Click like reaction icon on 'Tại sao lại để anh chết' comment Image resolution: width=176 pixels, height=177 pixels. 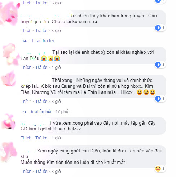tap(158, 65)
